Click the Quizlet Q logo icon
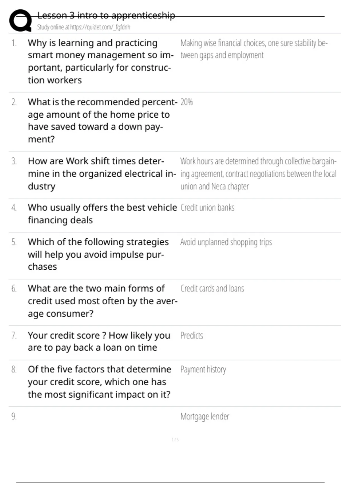The height and width of the screenshot is (483, 341). click(x=20, y=20)
